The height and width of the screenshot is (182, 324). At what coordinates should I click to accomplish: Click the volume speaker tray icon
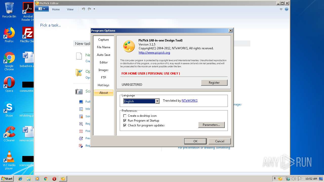pyautogui.click(x=294, y=179)
